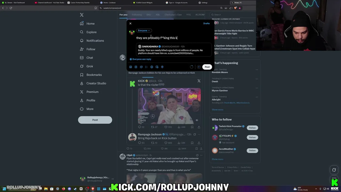341x192 pixels.
Task: Open Bookmarks in sidebar
Action: coord(91,75)
